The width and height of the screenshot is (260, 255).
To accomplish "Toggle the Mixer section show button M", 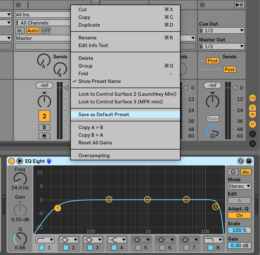I will tap(253, 124).
